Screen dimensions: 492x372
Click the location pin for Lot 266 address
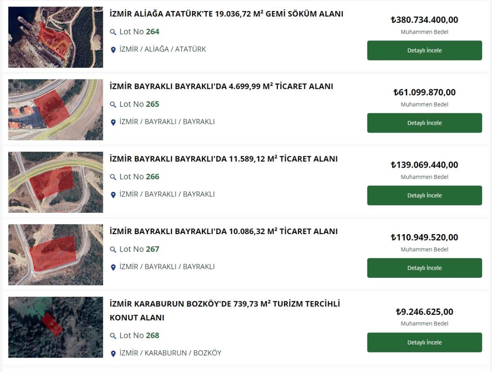(x=114, y=195)
